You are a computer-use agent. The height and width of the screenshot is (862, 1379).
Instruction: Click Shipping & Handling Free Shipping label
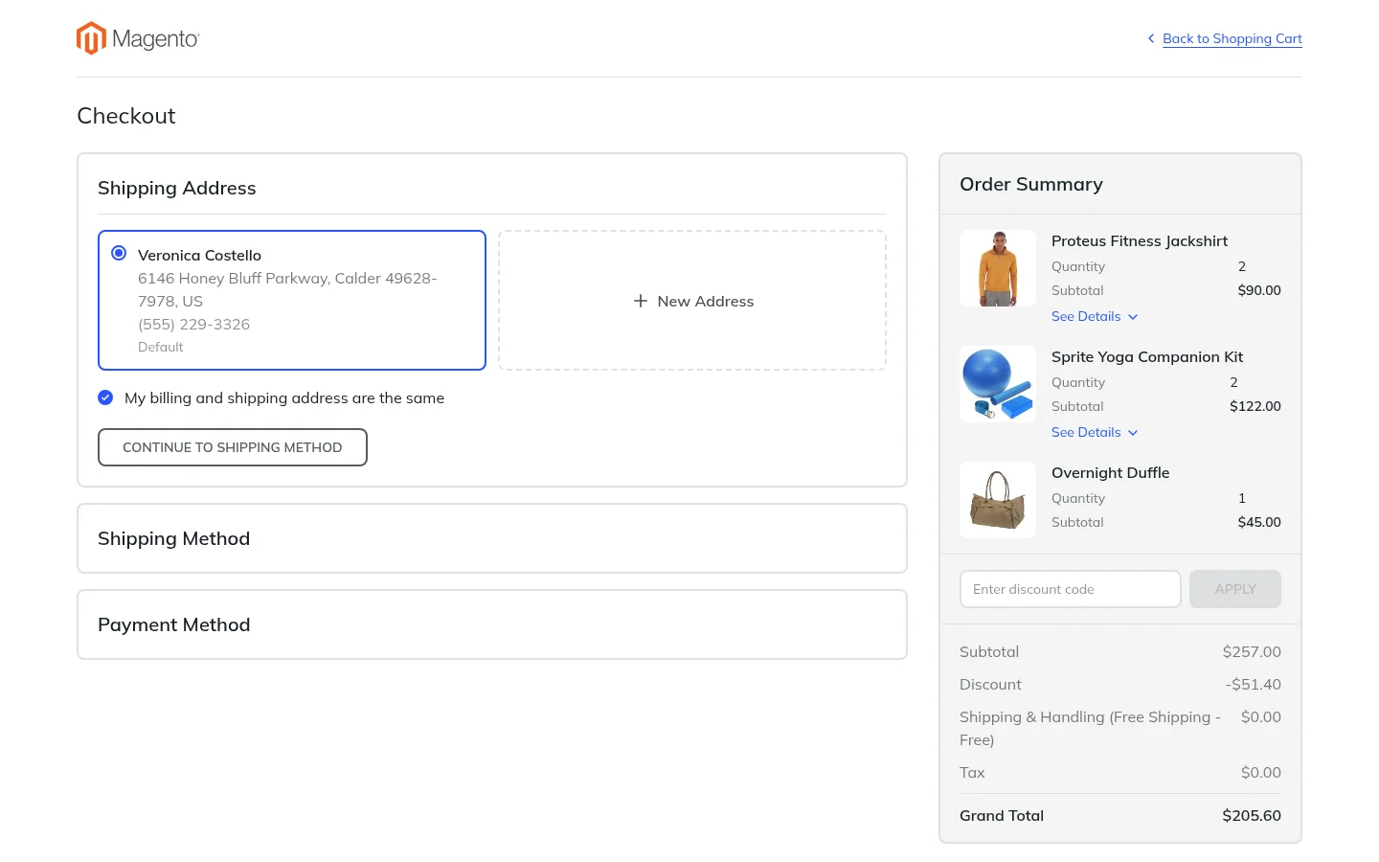(x=1090, y=729)
